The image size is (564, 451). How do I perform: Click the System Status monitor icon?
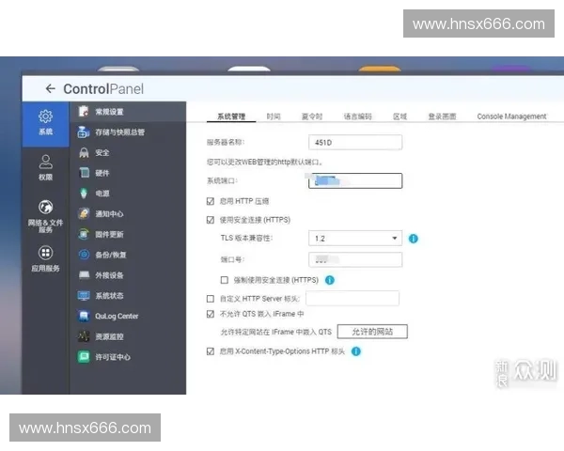click(84, 296)
